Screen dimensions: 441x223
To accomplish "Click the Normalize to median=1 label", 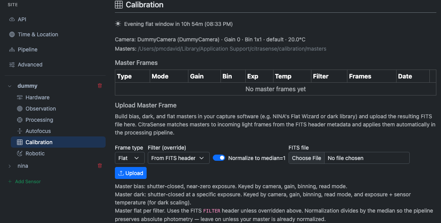I will [257, 158].
